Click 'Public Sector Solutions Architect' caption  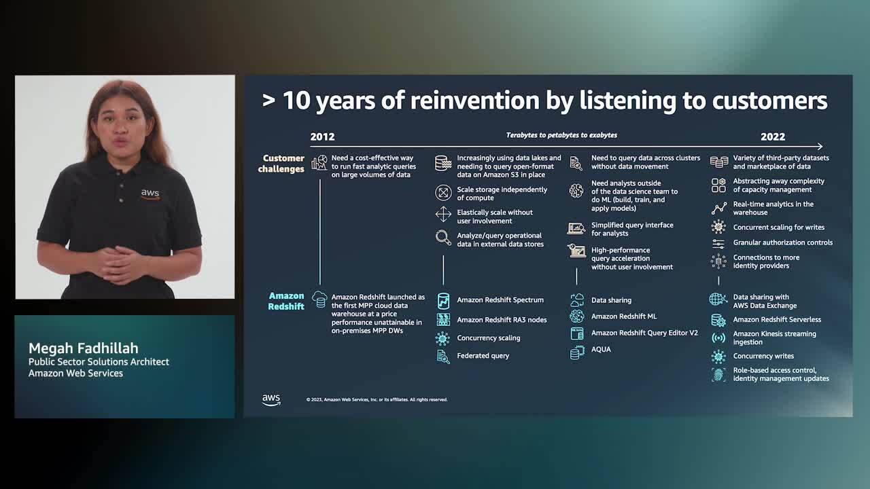99,362
